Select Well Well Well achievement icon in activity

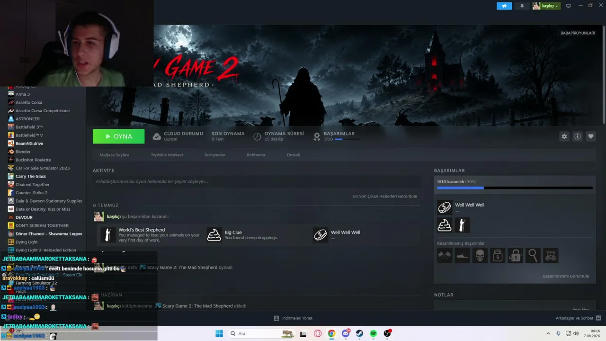(321, 235)
